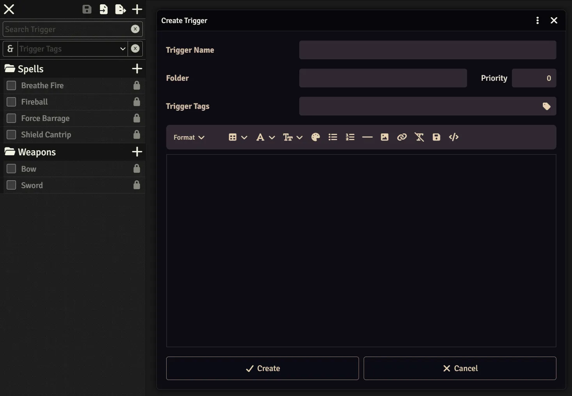The height and width of the screenshot is (396, 572).
Task: Click the lock icon for Force Barrage
Action: point(137,118)
